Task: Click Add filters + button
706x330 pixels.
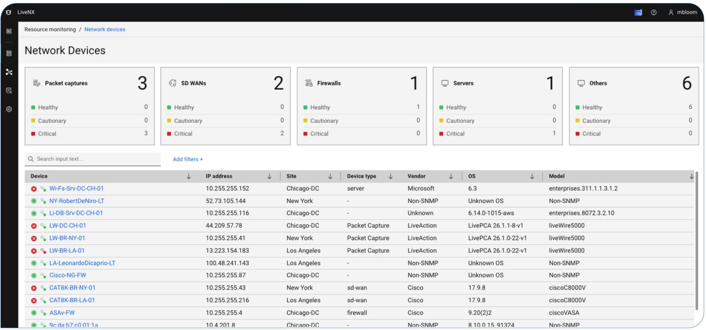Action: click(x=188, y=159)
